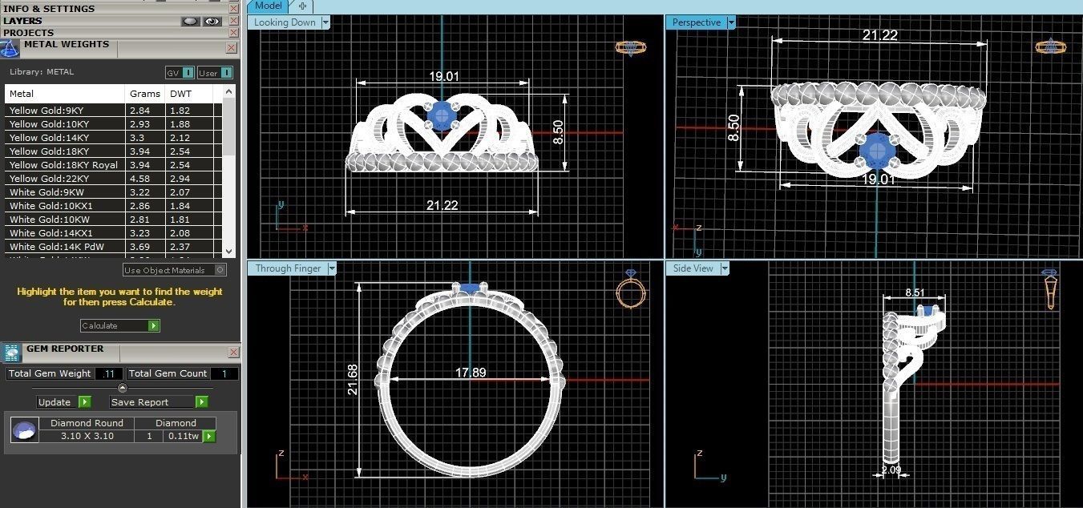The image size is (1083, 508).
Task: Click the green arrow on the Update button
Action: point(85,402)
